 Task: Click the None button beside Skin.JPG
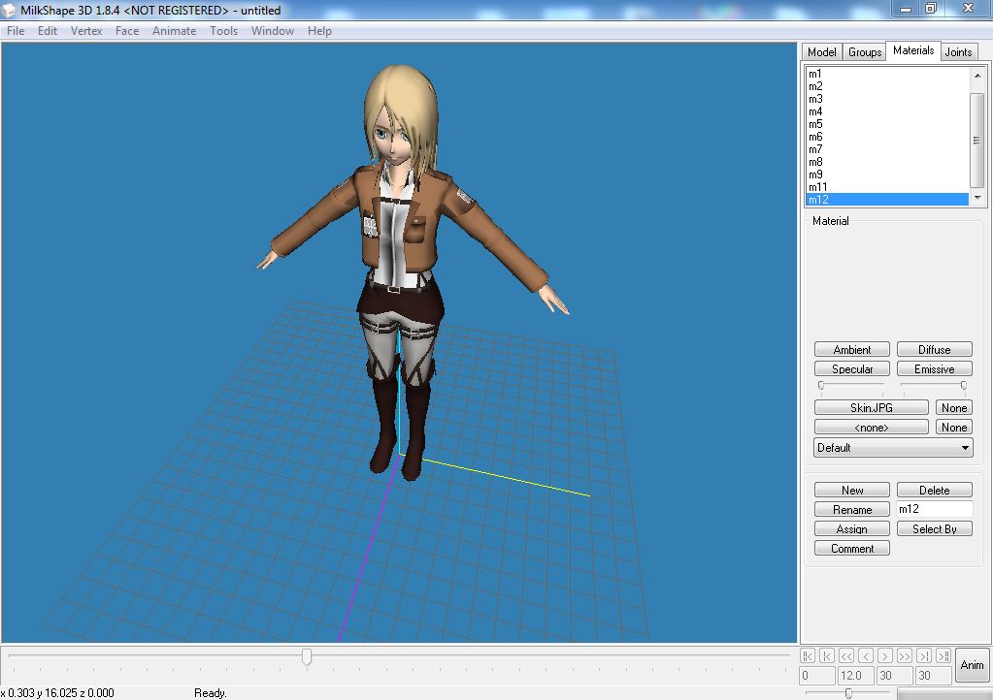[954, 408]
